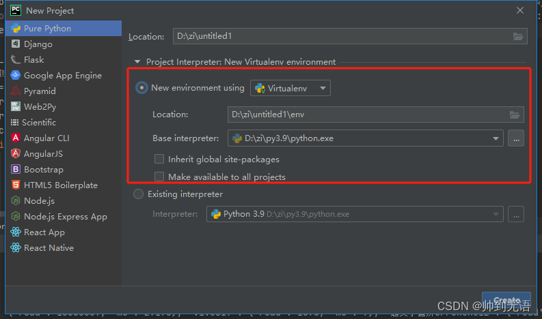Choose the Web2Py project type
542x319 pixels.
(x=64, y=106)
